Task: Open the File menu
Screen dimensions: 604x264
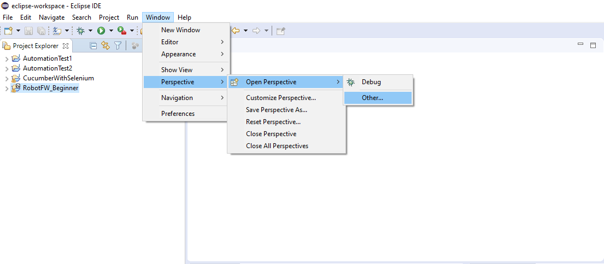Action: 8,17
